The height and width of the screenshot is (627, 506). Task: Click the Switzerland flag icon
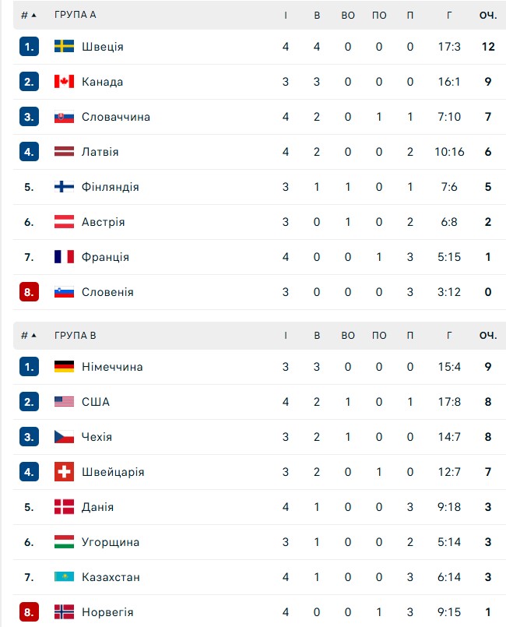click(64, 472)
